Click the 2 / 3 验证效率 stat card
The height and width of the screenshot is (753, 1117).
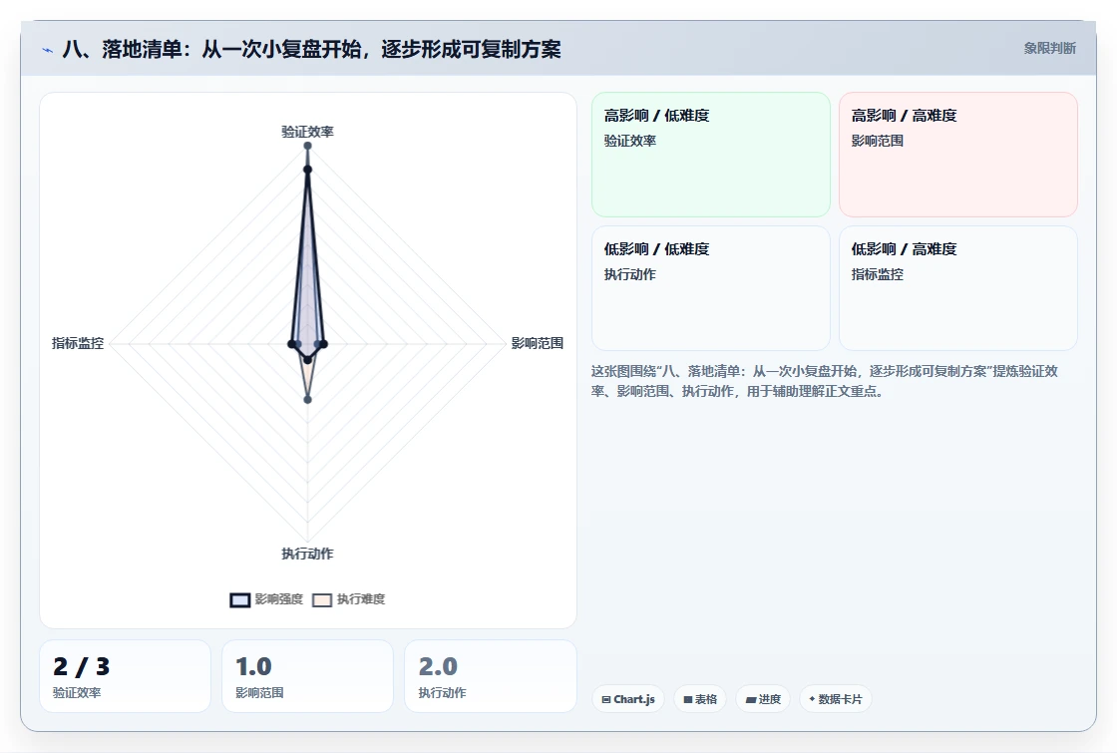coord(125,676)
